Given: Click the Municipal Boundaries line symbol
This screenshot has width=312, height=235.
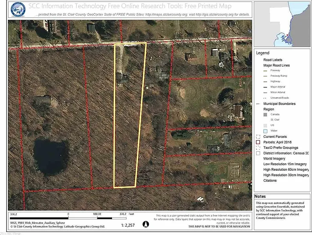Looking at the screenshot, I should pyautogui.click(x=258, y=104).
